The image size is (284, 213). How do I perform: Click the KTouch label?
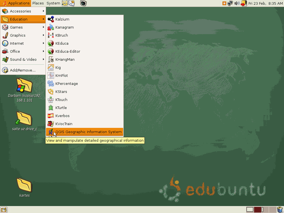tap(61, 100)
